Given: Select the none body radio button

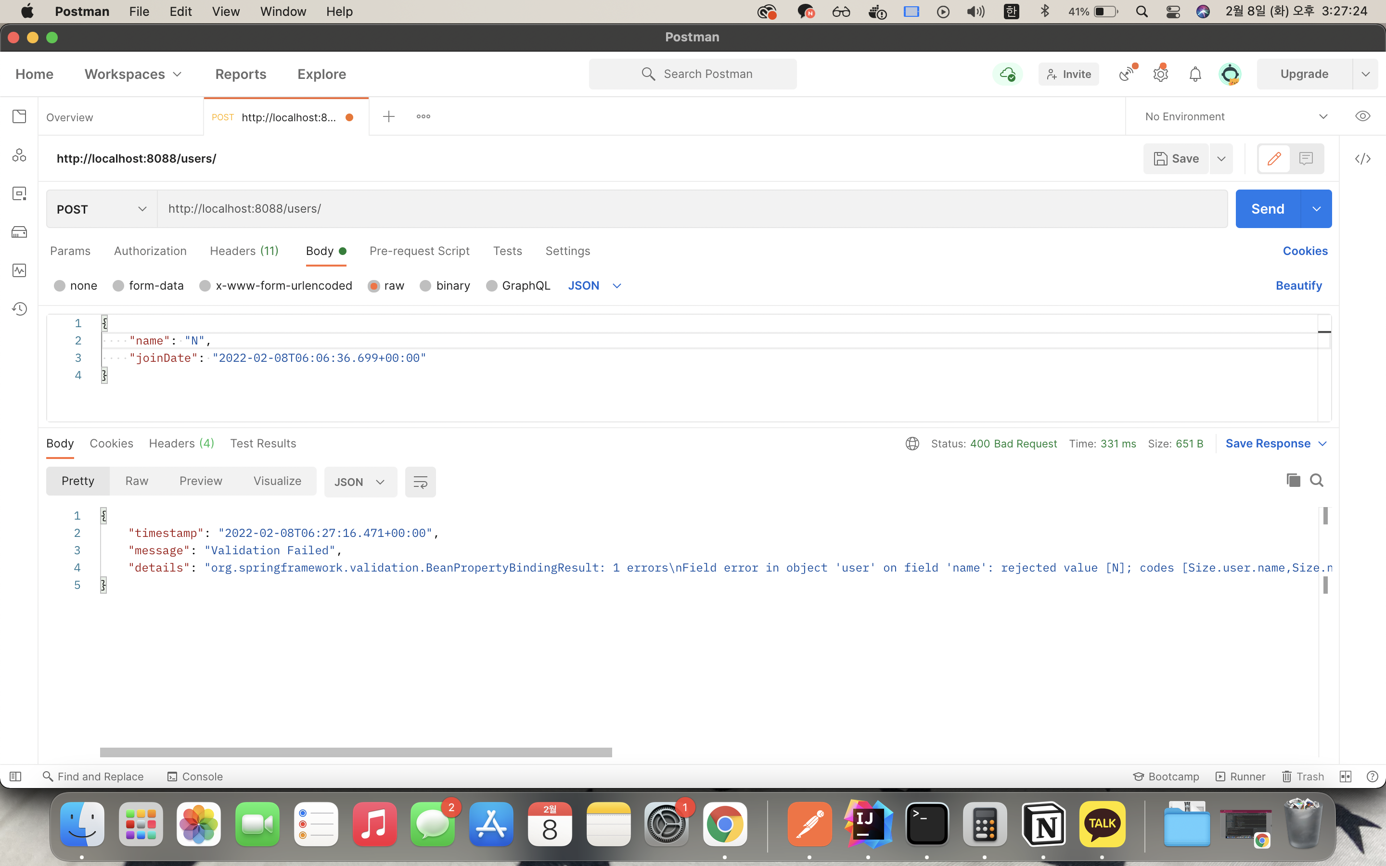Looking at the screenshot, I should click(x=60, y=286).
